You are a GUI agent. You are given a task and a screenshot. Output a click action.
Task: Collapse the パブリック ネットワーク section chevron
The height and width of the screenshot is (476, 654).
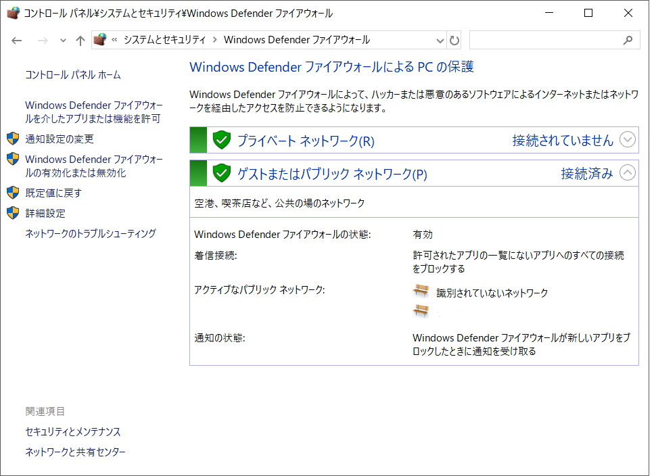[628, 172]
